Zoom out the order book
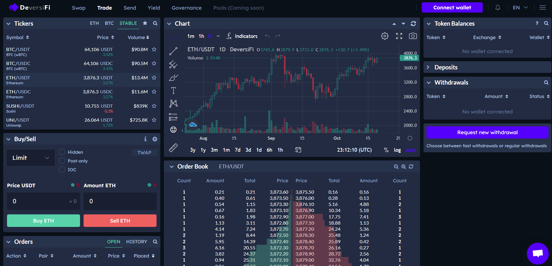This screenshot has width=552, height=266. (x=396, y=167)
